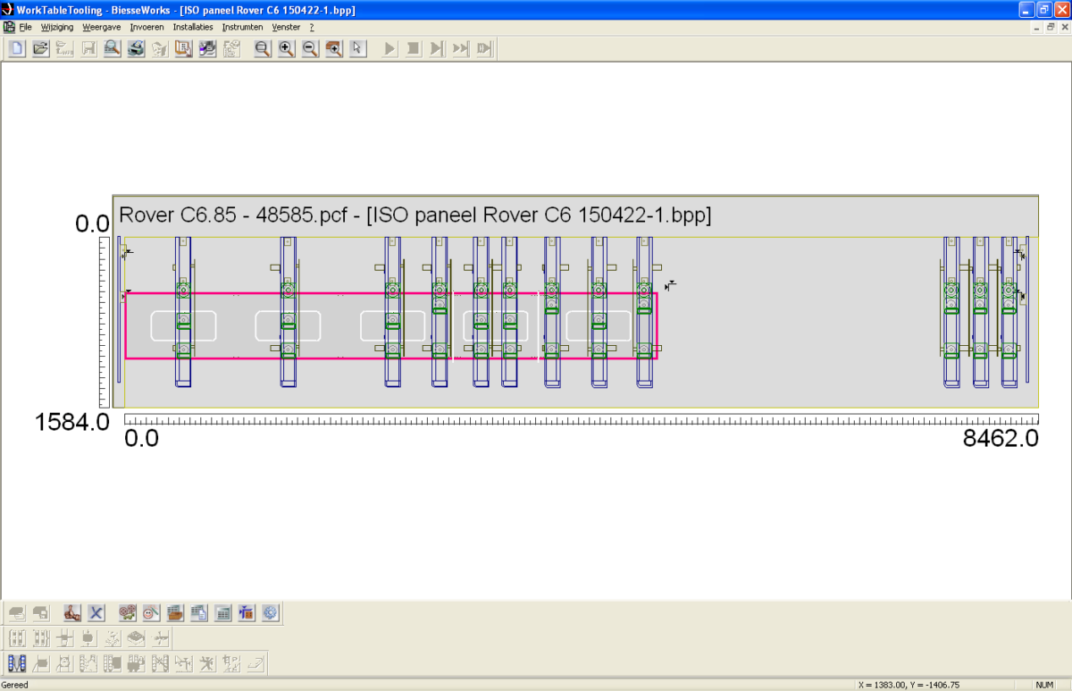Image resolution: width=1072 pixels, height=691 pixels.
Task: Click the run-to-end simulation button
Action: coord(483,48)
